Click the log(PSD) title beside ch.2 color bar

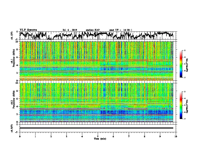pos(187,106)
